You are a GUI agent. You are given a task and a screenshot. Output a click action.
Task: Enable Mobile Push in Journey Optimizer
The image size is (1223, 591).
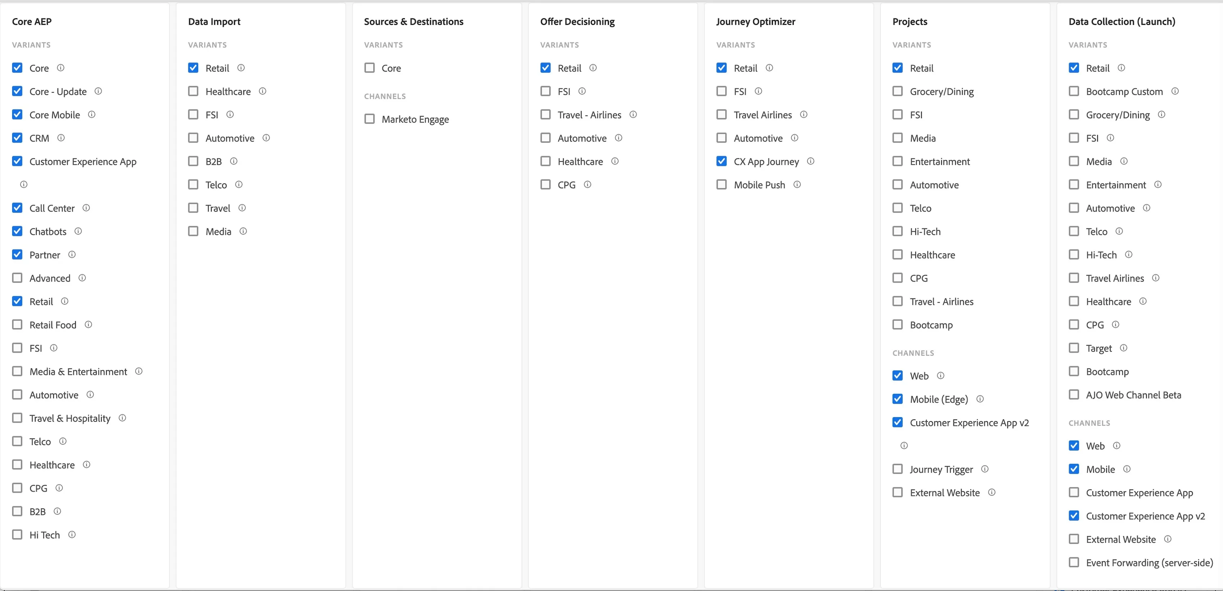tap(722, 185)
